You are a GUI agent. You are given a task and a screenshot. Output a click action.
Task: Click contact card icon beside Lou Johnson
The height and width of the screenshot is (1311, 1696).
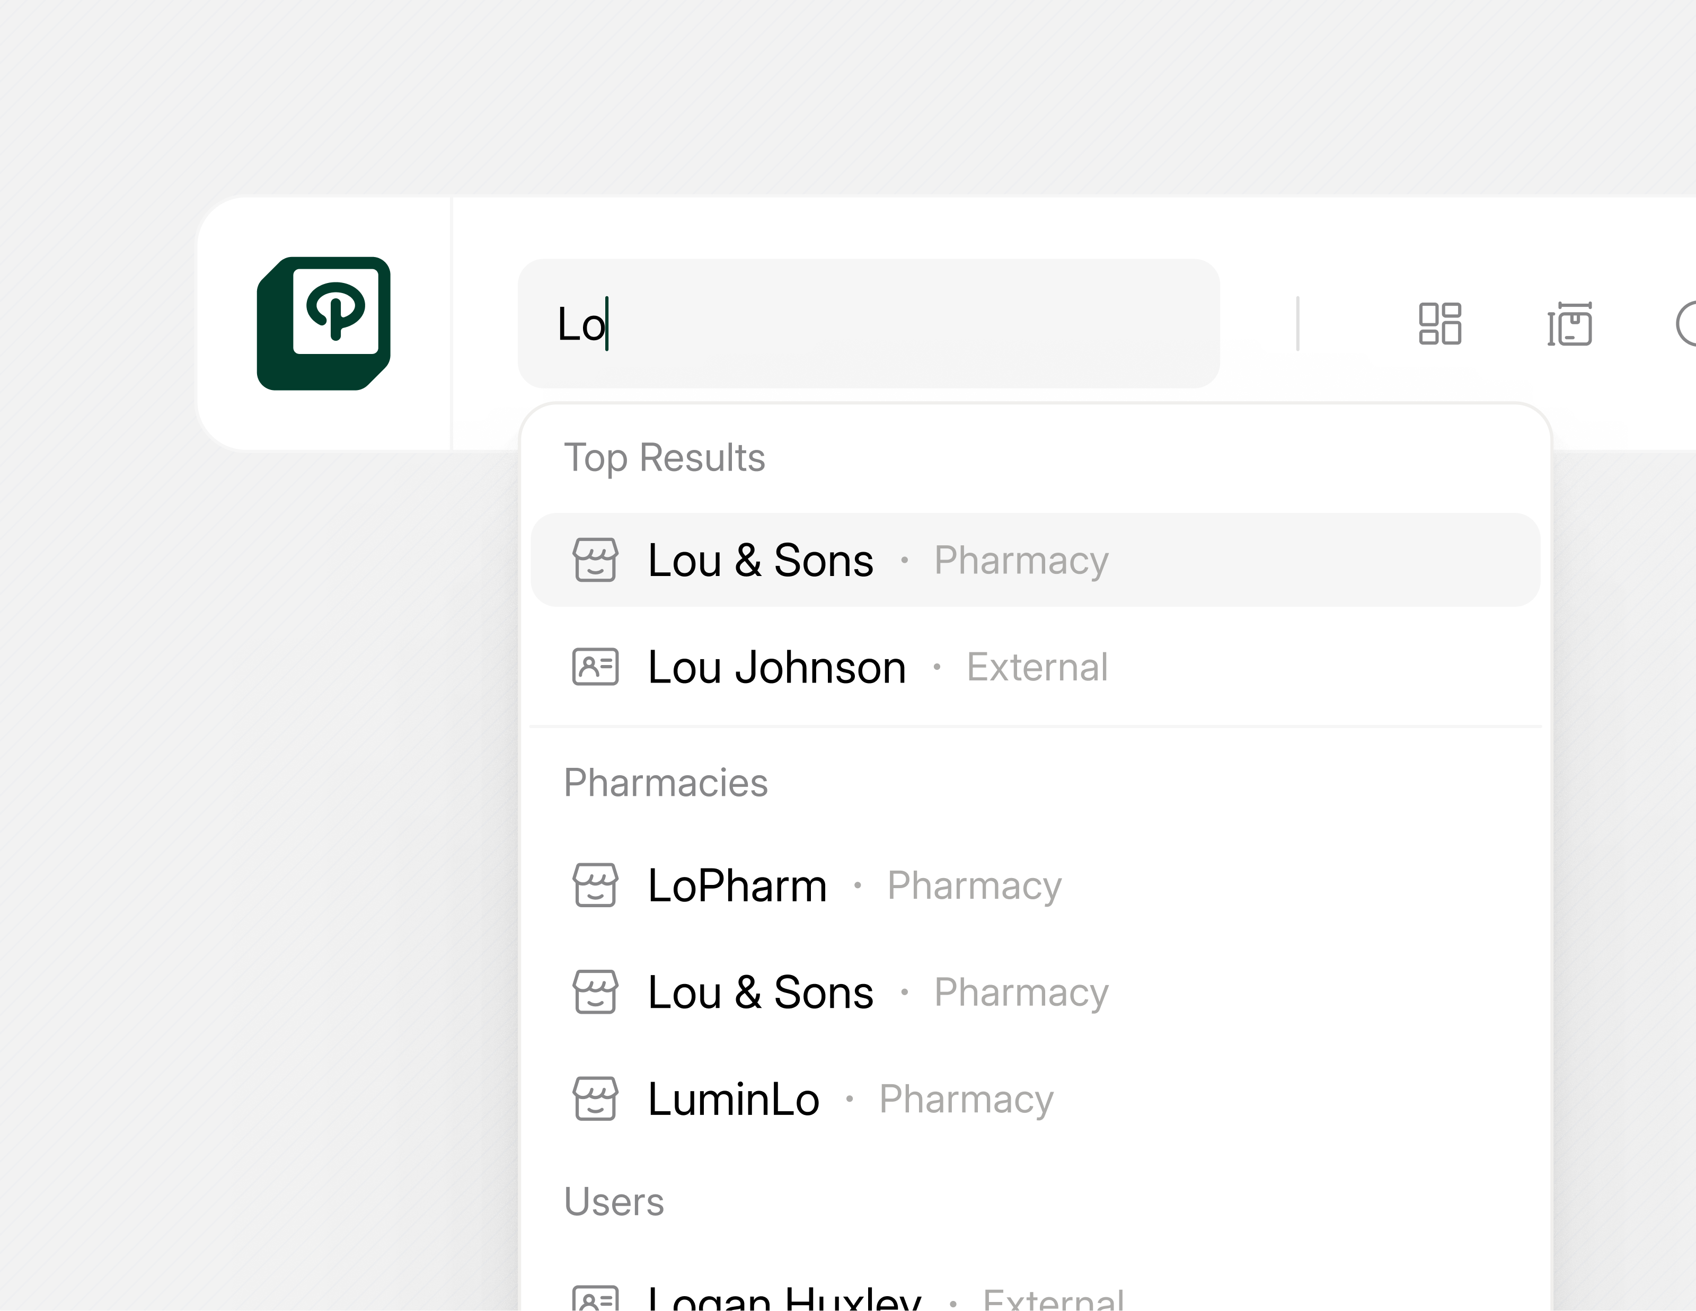pyautogui.click(x=595, y=667)
